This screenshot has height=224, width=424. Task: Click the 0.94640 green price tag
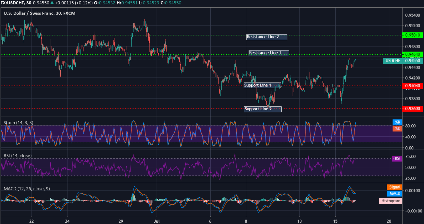pos(412,54)
